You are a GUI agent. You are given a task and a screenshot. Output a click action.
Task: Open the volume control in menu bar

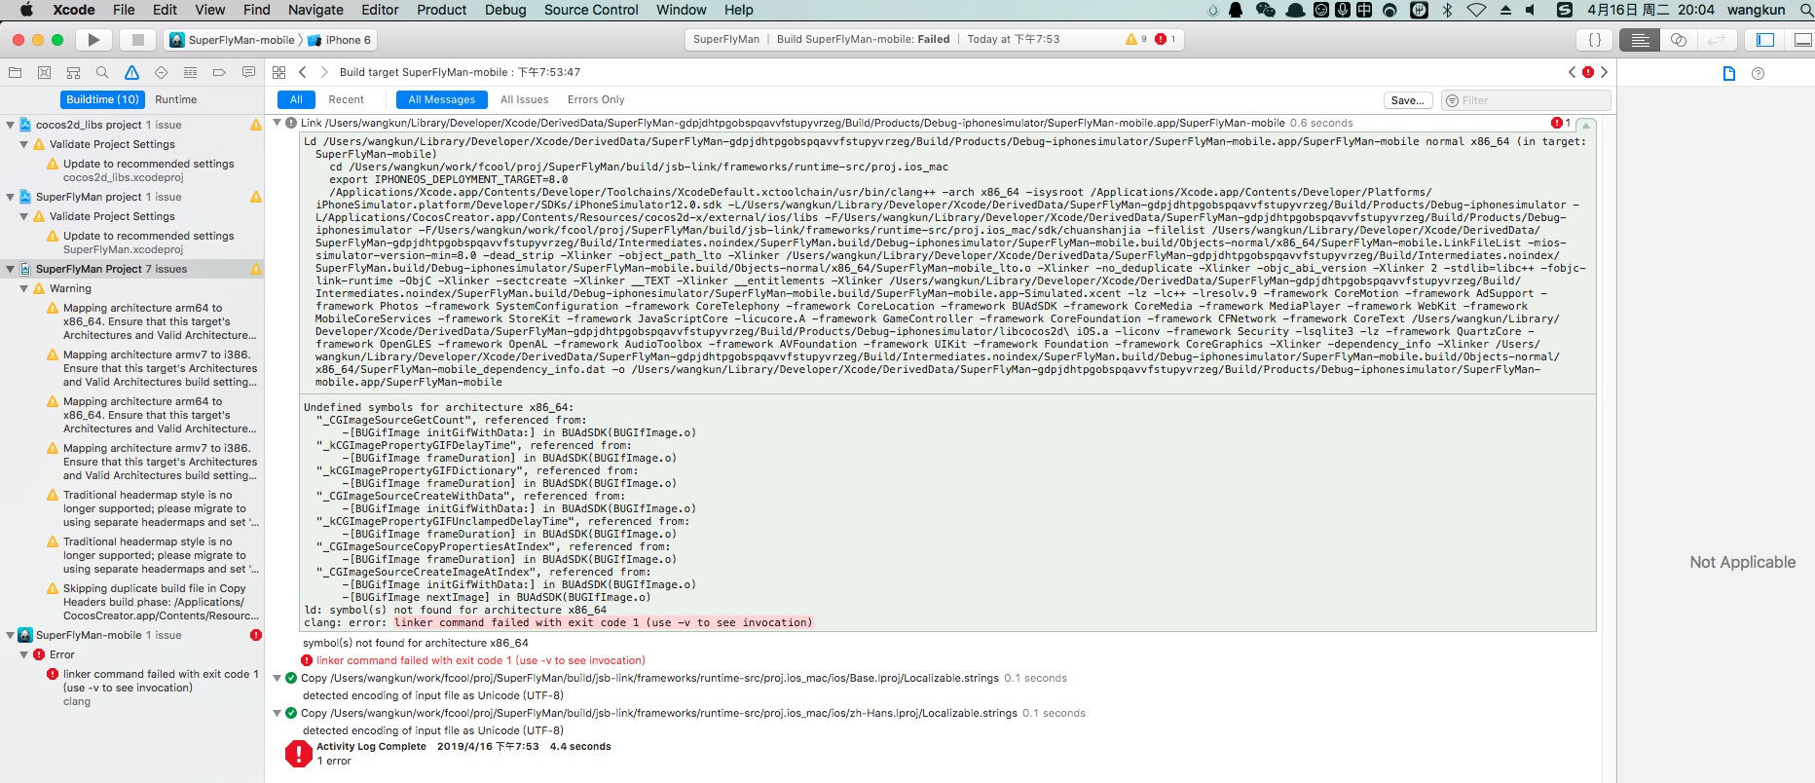coord(1531,10)
